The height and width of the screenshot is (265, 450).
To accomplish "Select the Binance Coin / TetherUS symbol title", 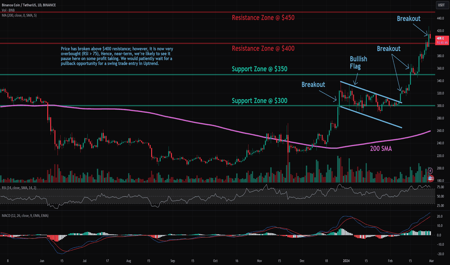I will 28,5.
